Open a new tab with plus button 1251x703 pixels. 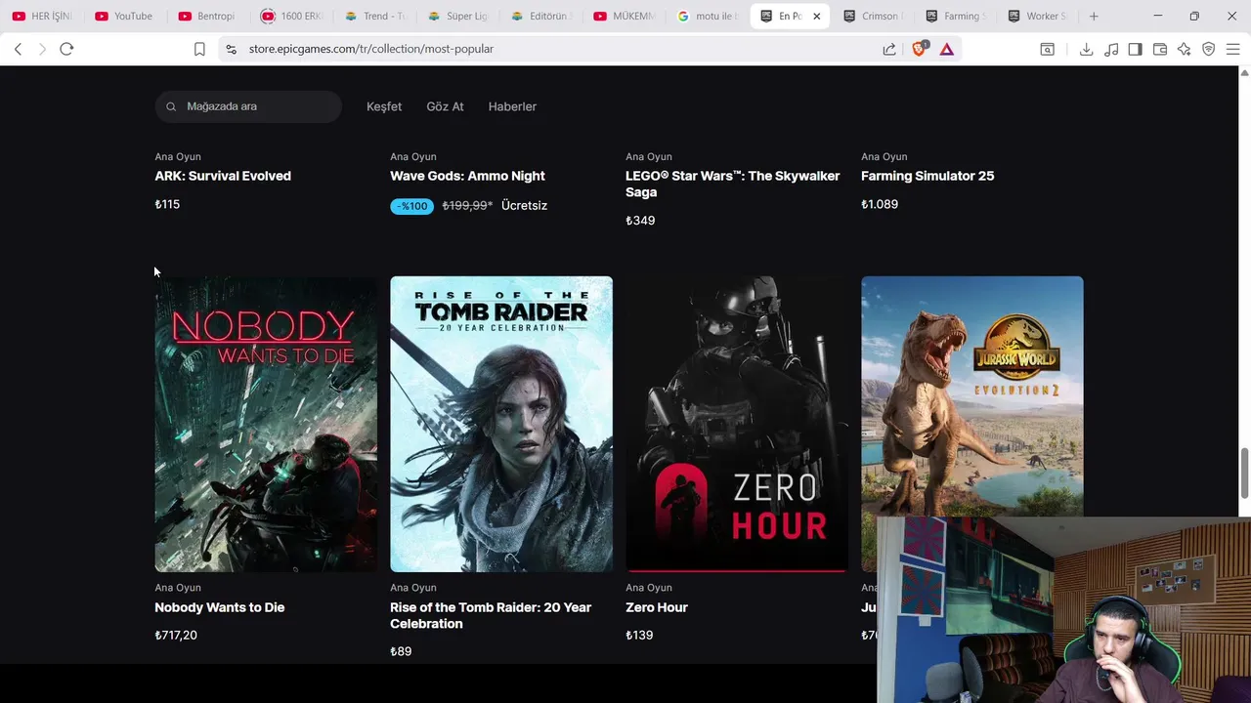(x=1094, y=16)
